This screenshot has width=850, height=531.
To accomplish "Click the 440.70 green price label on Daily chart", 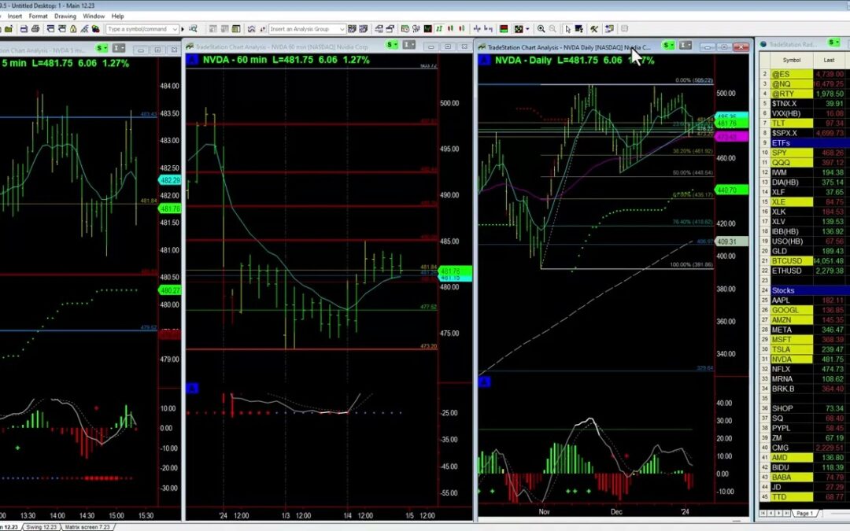I will click(732, 190).
